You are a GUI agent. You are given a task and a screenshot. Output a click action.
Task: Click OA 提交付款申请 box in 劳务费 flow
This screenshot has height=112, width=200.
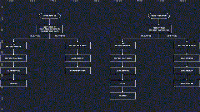pos(13,46)
